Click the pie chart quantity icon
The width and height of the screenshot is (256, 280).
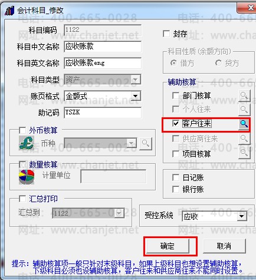pos(27,177)
